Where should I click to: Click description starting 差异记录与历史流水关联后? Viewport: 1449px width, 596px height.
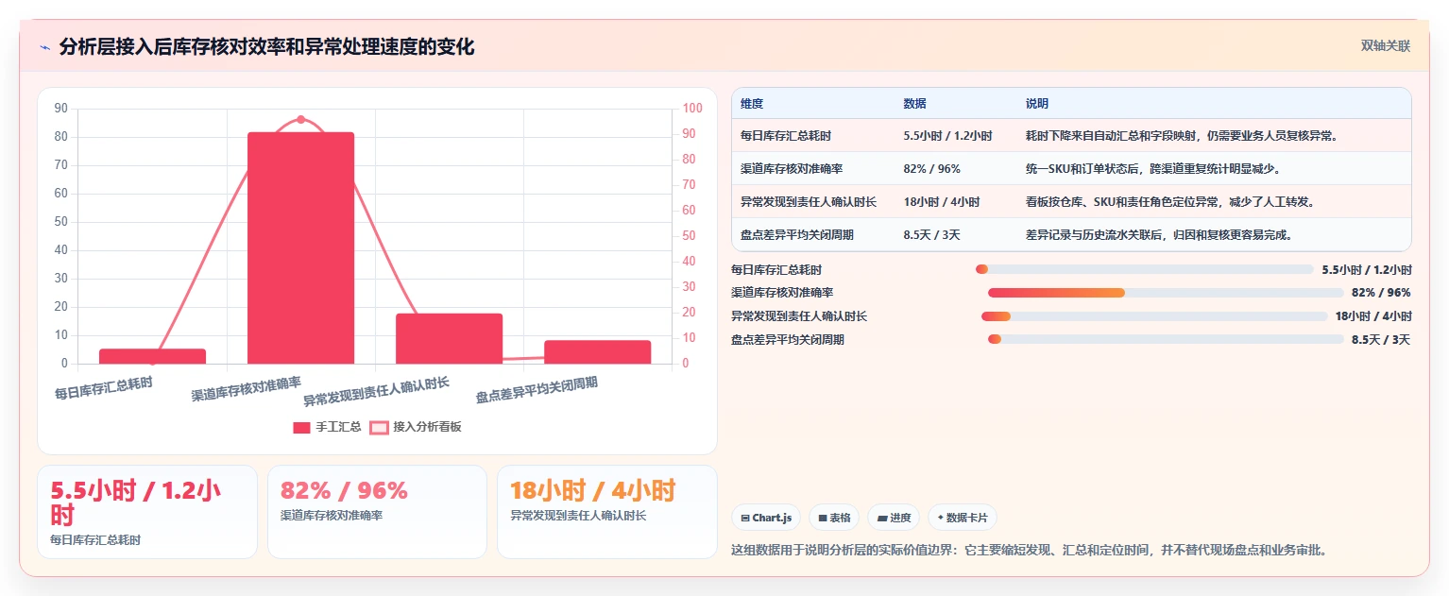[x=1159, y=235]
